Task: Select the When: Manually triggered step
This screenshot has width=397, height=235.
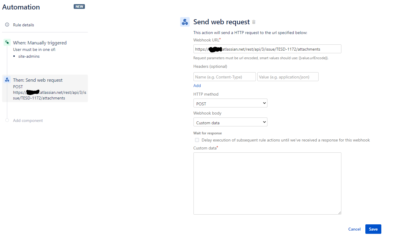Action: [x=40, y=43]
